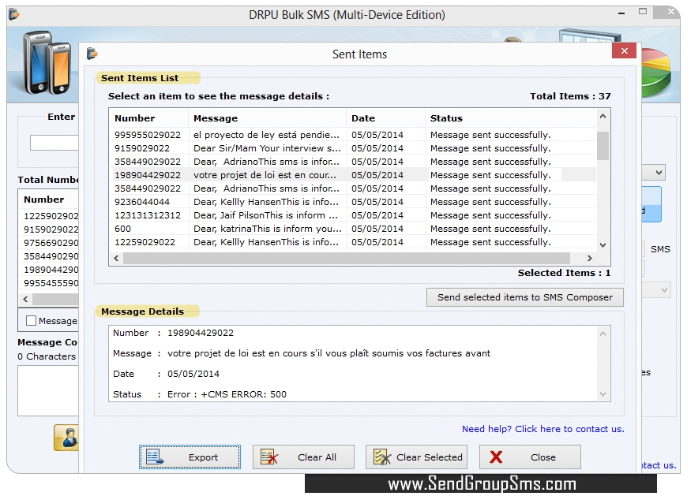This screenshot has width=687, height=496.
Task: Sort sent items by Message column header
Action: coord(267,118)
